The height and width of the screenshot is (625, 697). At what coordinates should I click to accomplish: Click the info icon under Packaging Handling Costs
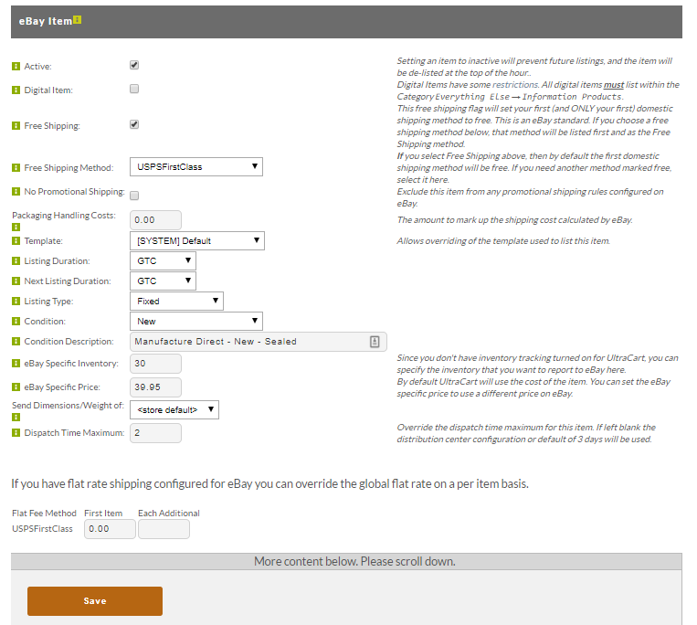(x=16, y=228)
